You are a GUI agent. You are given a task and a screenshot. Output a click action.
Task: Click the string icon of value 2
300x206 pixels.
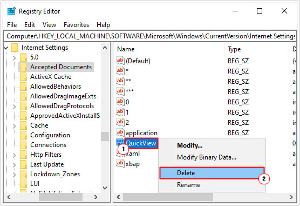[120, 122]
